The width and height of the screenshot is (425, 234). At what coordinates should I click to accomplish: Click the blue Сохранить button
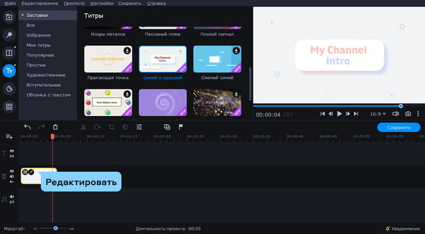tap(398, 127)
